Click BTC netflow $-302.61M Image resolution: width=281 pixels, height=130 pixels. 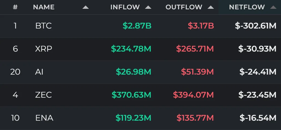[256, 26]
